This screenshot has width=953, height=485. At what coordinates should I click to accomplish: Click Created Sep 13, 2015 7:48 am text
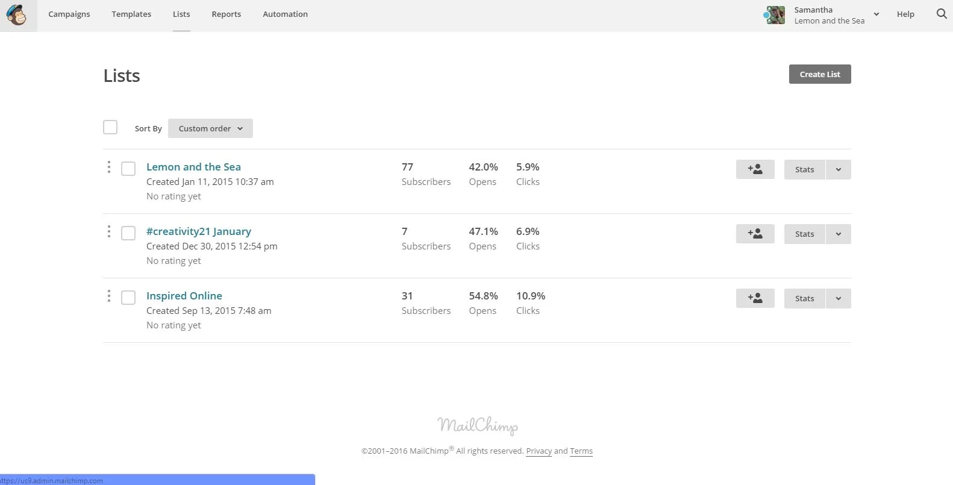pos(209,311)
